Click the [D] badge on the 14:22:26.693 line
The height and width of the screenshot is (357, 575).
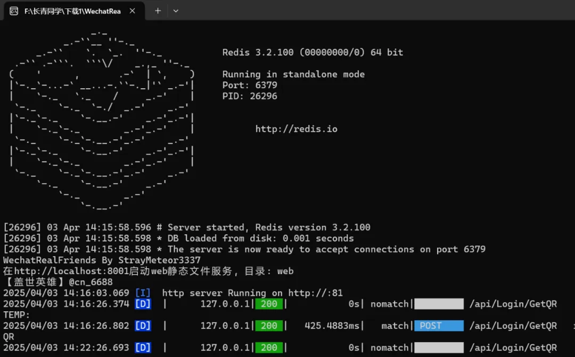click(143, 347)
